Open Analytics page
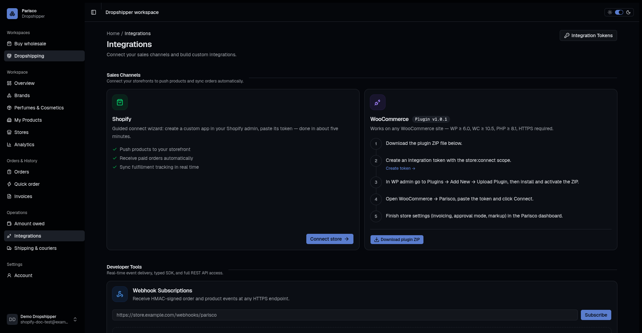Viewport: 642px width, 333px height. coord(44,145)
